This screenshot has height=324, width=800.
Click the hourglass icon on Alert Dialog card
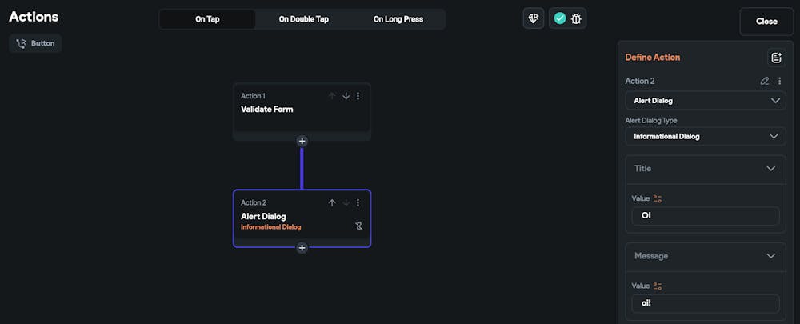click(359, 226)
